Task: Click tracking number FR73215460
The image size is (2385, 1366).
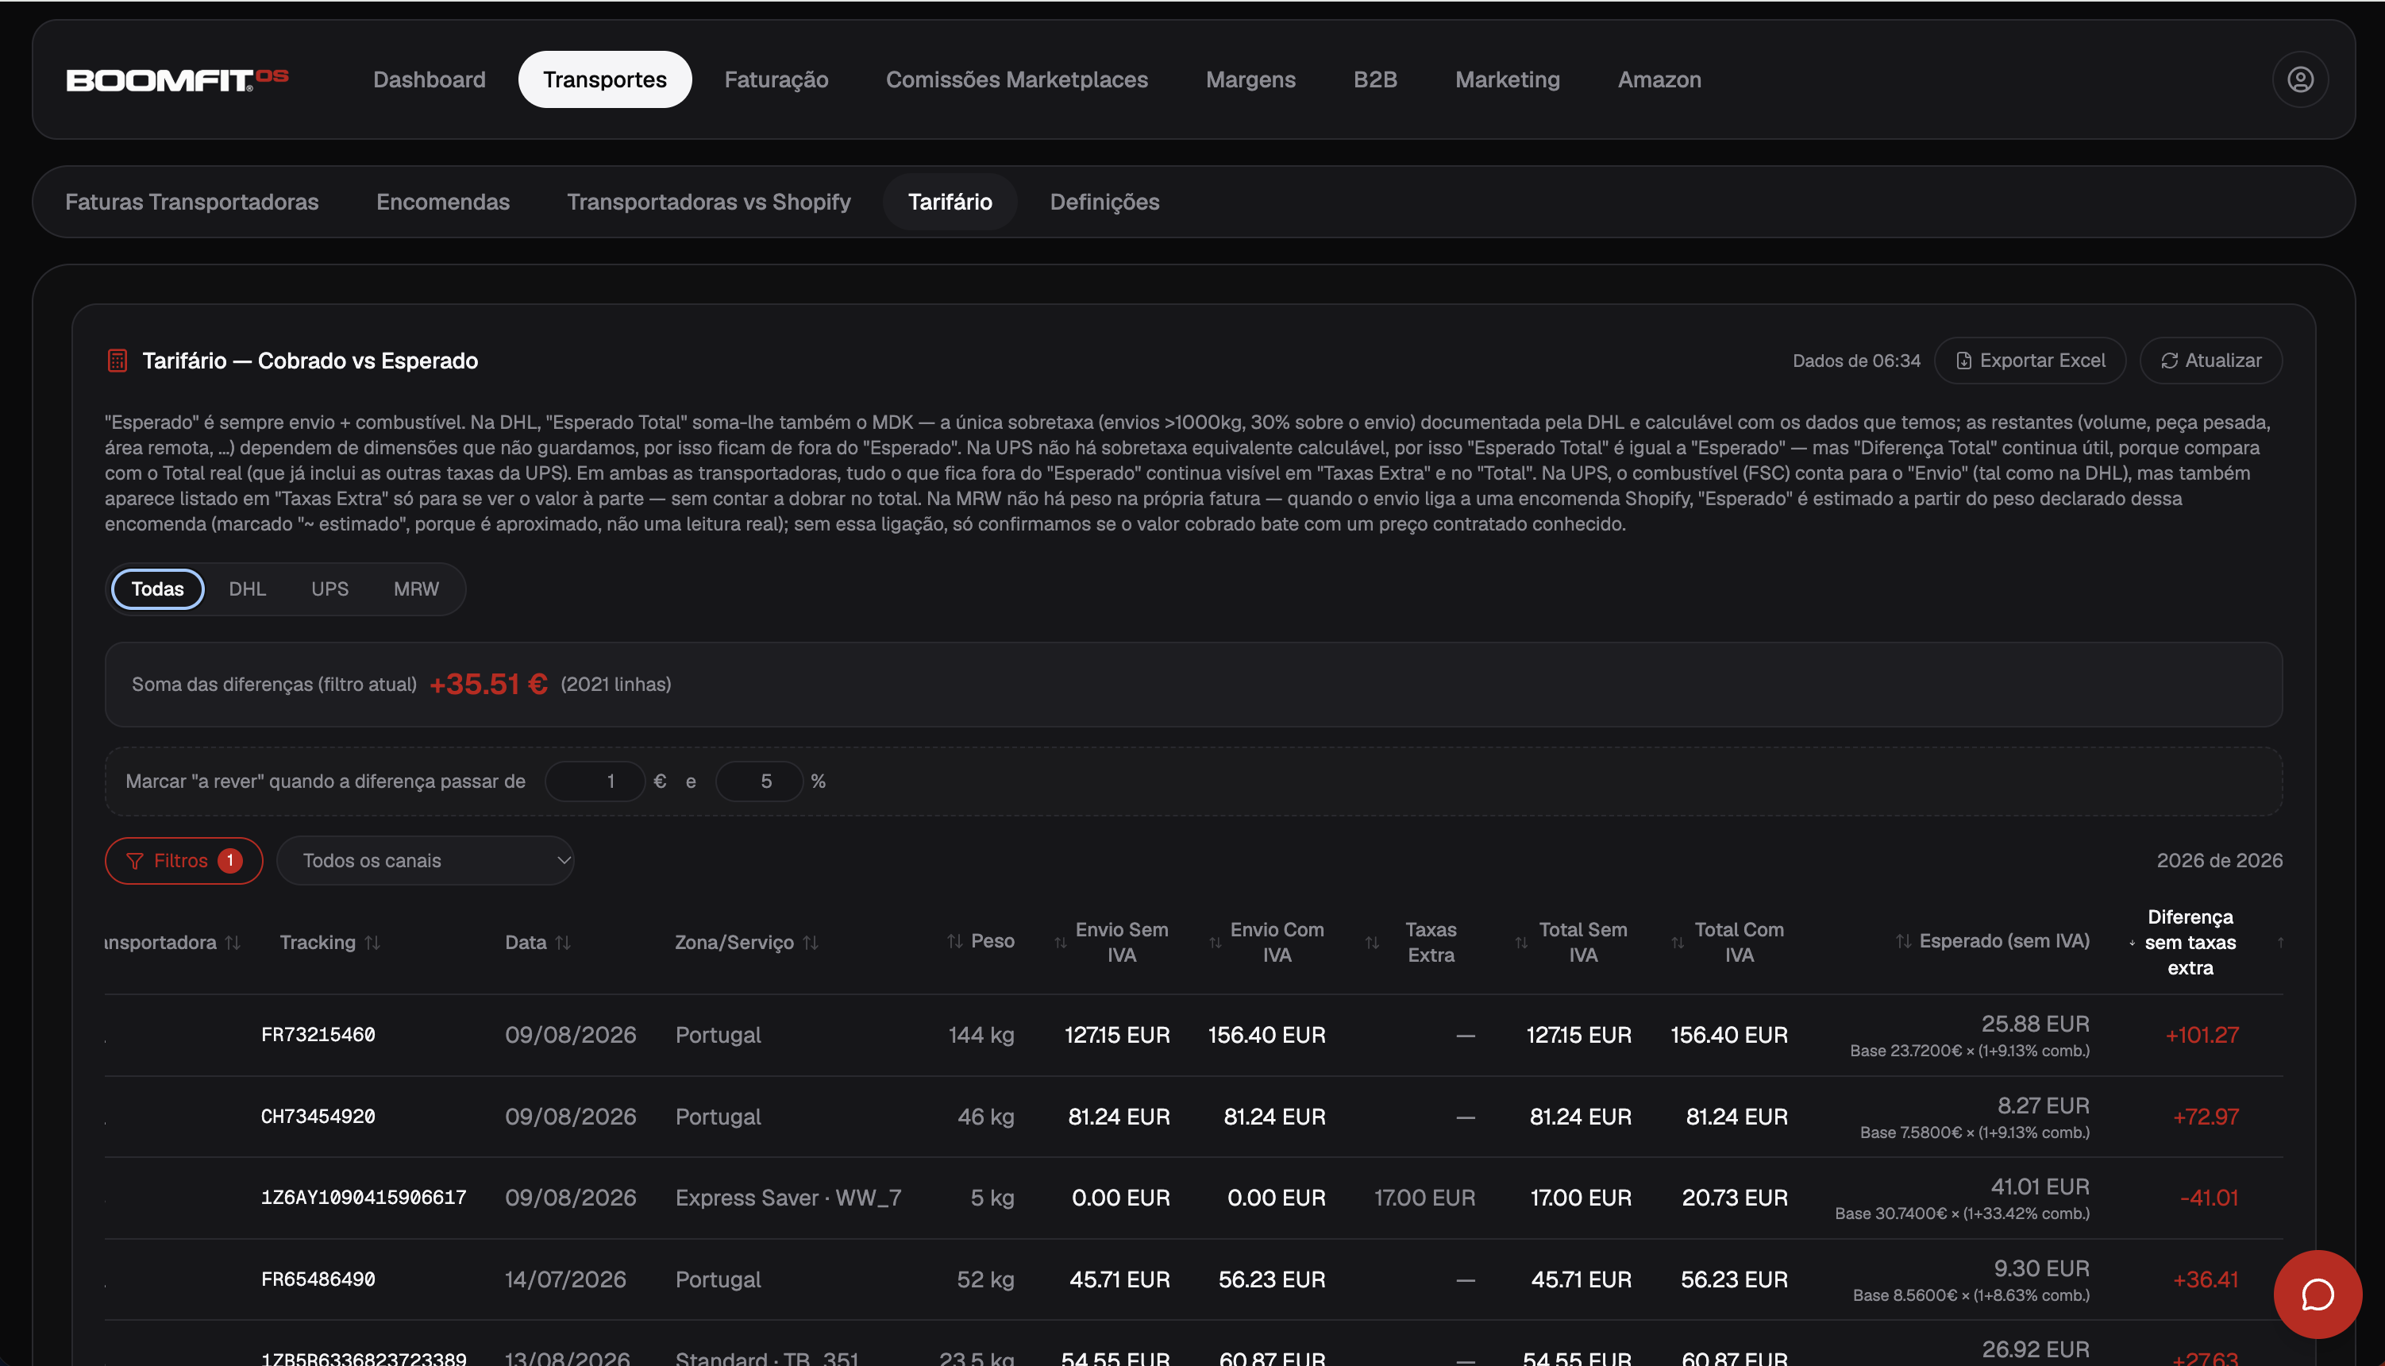Action: 318,1035
